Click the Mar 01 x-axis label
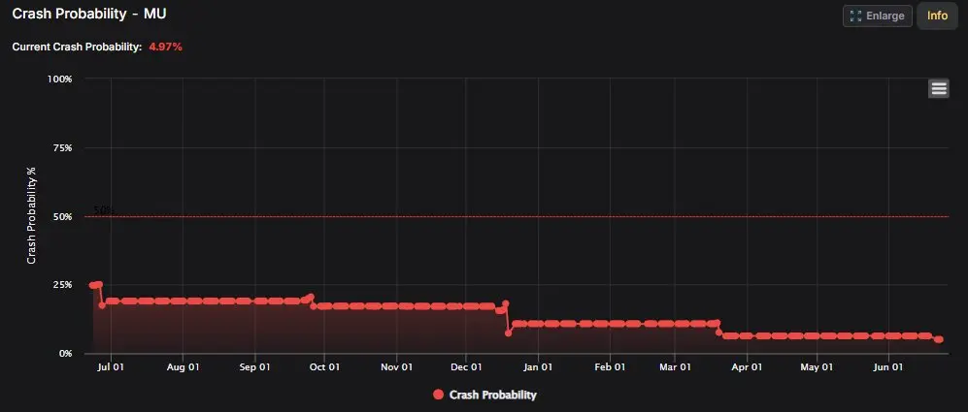968x412 pixels. tap(675, 367)
